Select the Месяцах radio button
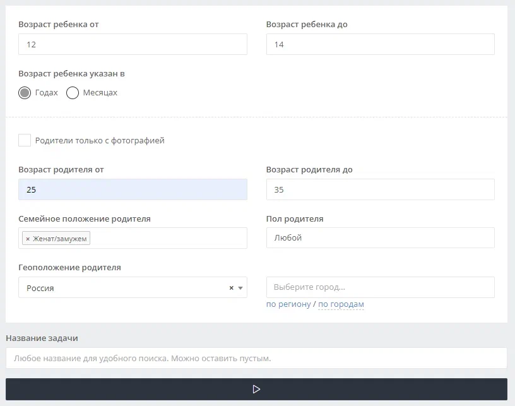Screen dimensions: 515x406 click(73, 93)
